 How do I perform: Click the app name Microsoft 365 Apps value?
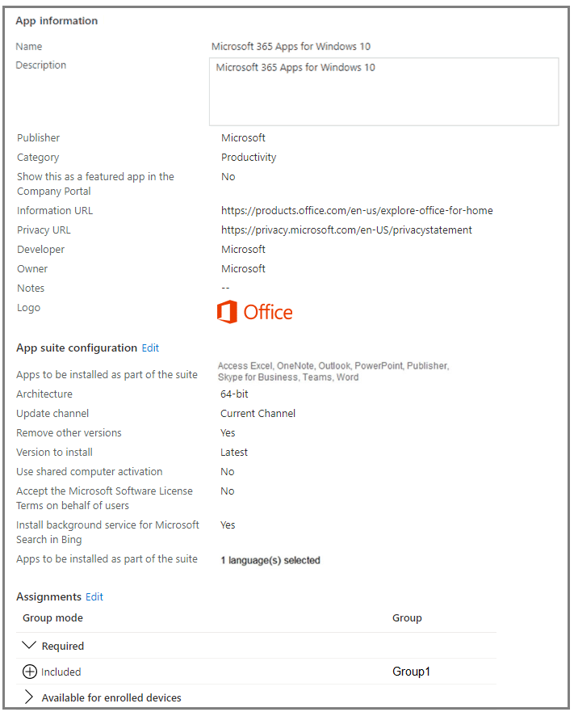(x=291, y=47)
